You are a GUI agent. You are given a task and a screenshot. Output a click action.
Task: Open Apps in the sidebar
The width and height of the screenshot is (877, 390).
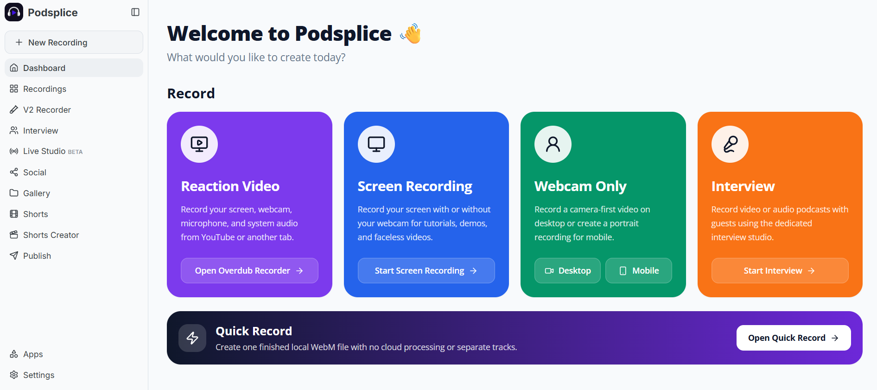click(x=74, y=354)
